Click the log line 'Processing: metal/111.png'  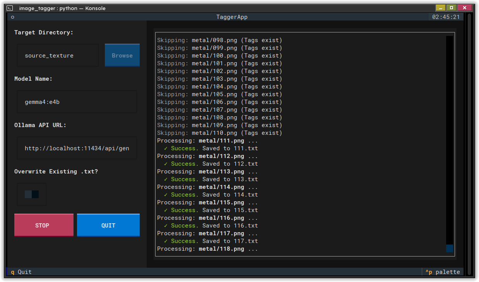tap(207, 141)
